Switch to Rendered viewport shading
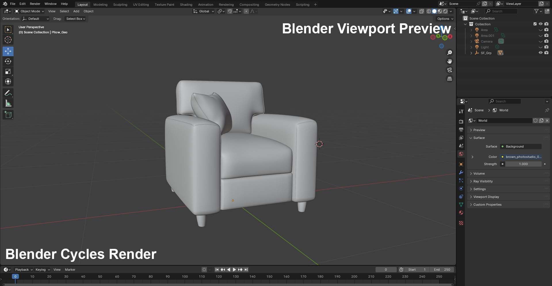The image size is (552, 286). point(445,11)
